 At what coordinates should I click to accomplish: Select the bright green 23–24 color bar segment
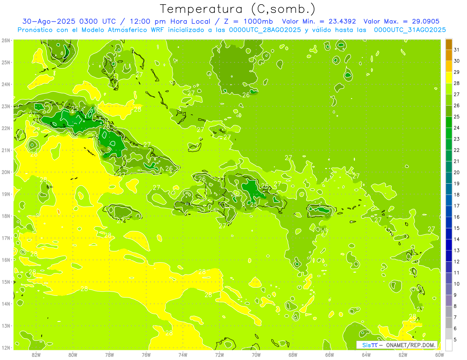(x=449, y=133)
